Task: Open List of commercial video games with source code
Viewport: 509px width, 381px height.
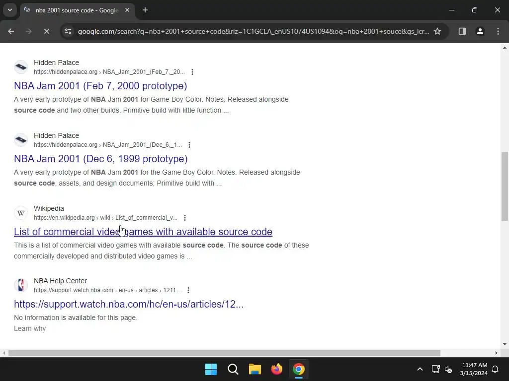Action: pos(143,232)
